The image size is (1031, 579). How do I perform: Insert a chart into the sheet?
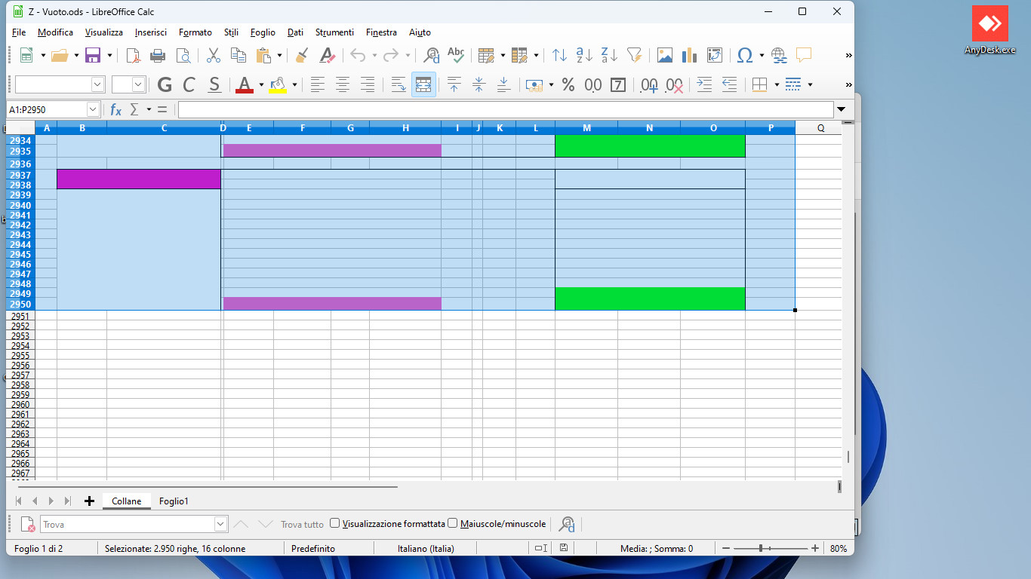688,55
